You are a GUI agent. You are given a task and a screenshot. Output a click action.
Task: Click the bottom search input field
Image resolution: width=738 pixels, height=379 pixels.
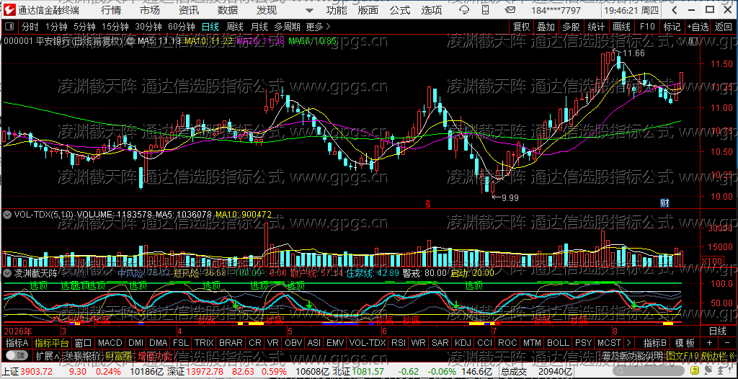[x=649, y=370]
